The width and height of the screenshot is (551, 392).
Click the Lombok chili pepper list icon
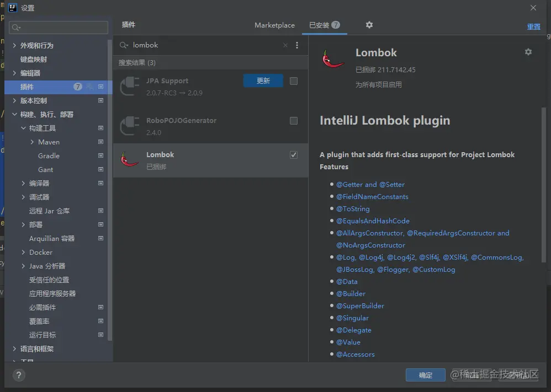pos(129,160)
